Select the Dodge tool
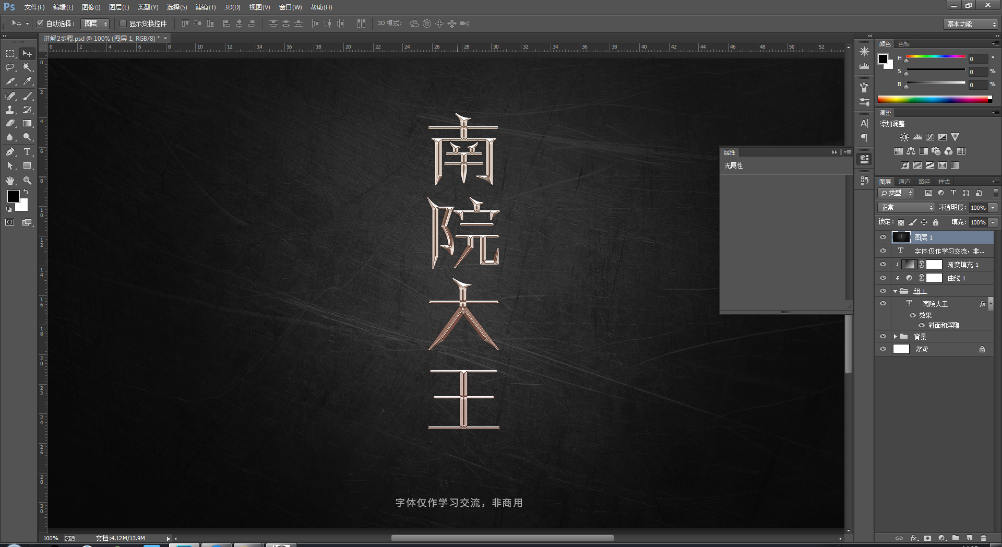Image resolution: width=1002 pixels, height=547 pixels. tap(27, 137)
